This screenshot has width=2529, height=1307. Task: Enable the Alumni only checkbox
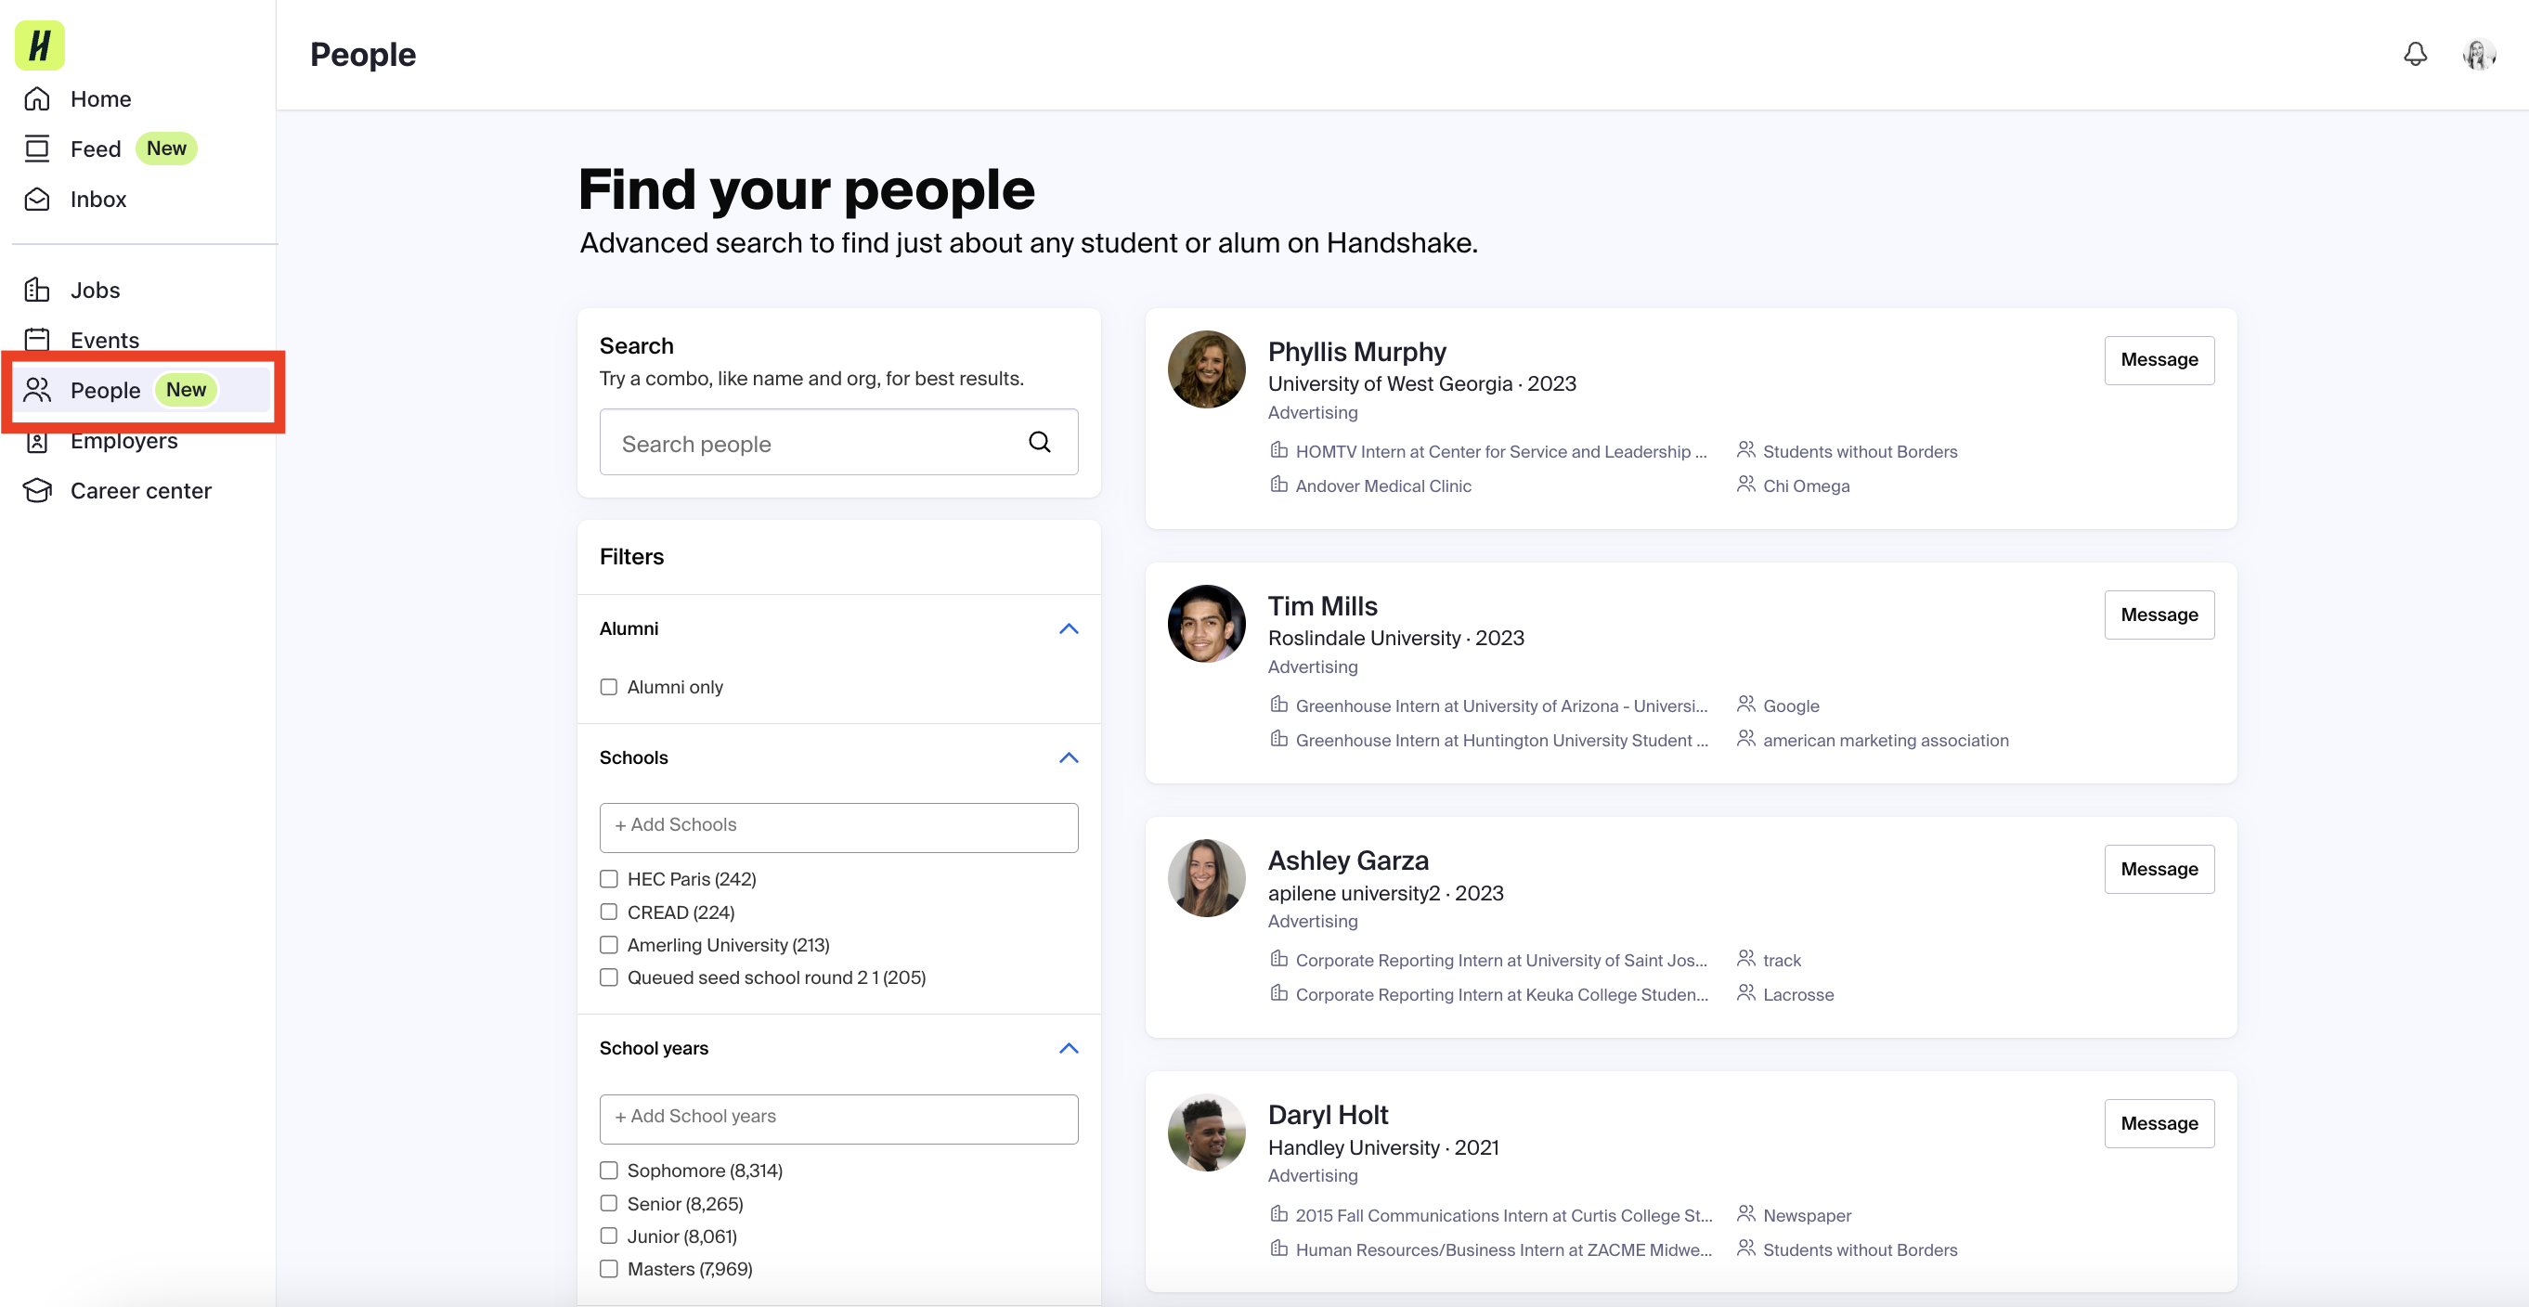point(609,687)
